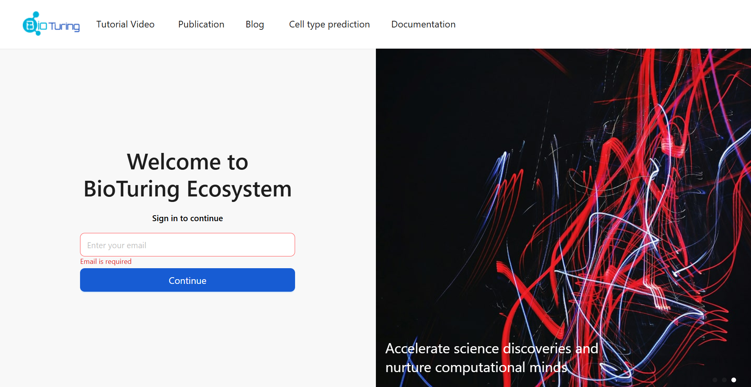Click the BioTuring logo
The image size is (751, 387).
(x=51, y=24)
